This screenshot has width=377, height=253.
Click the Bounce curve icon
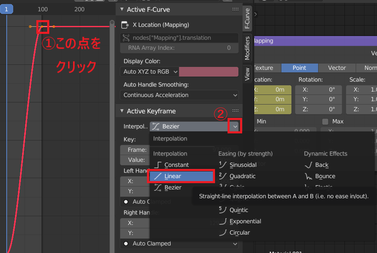[x=308, y=176]
